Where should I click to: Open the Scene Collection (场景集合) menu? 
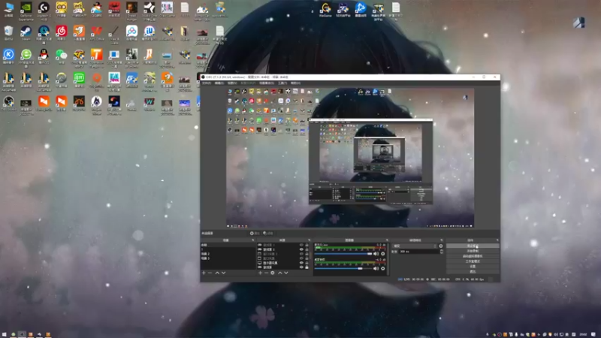pos(267,83)
